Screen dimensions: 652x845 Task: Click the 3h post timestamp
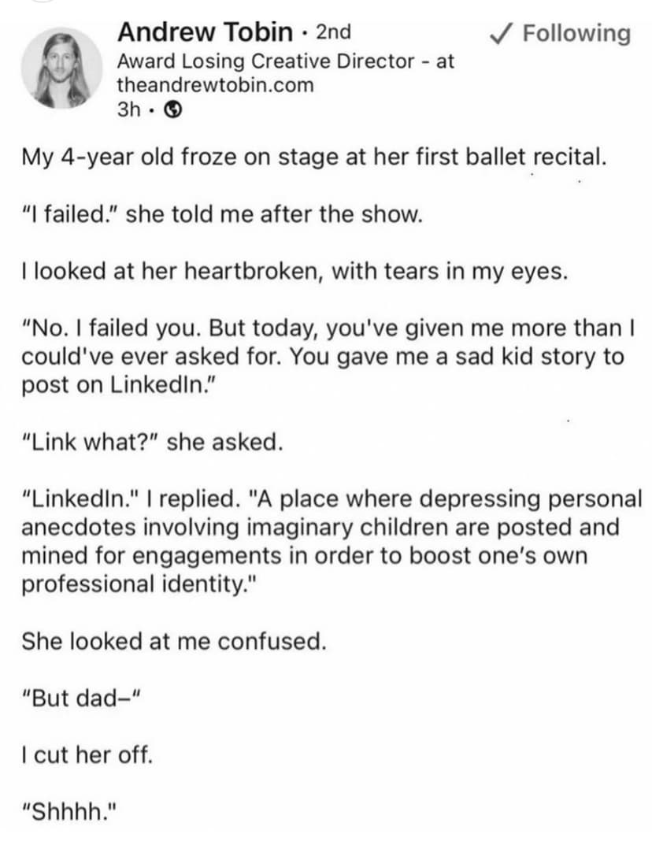point(128,110)
